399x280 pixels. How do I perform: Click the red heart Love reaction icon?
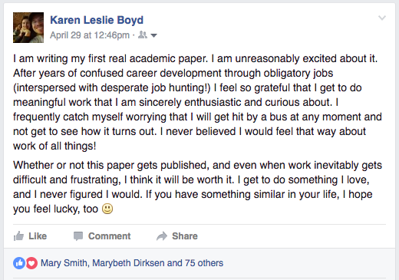[31, 263]
